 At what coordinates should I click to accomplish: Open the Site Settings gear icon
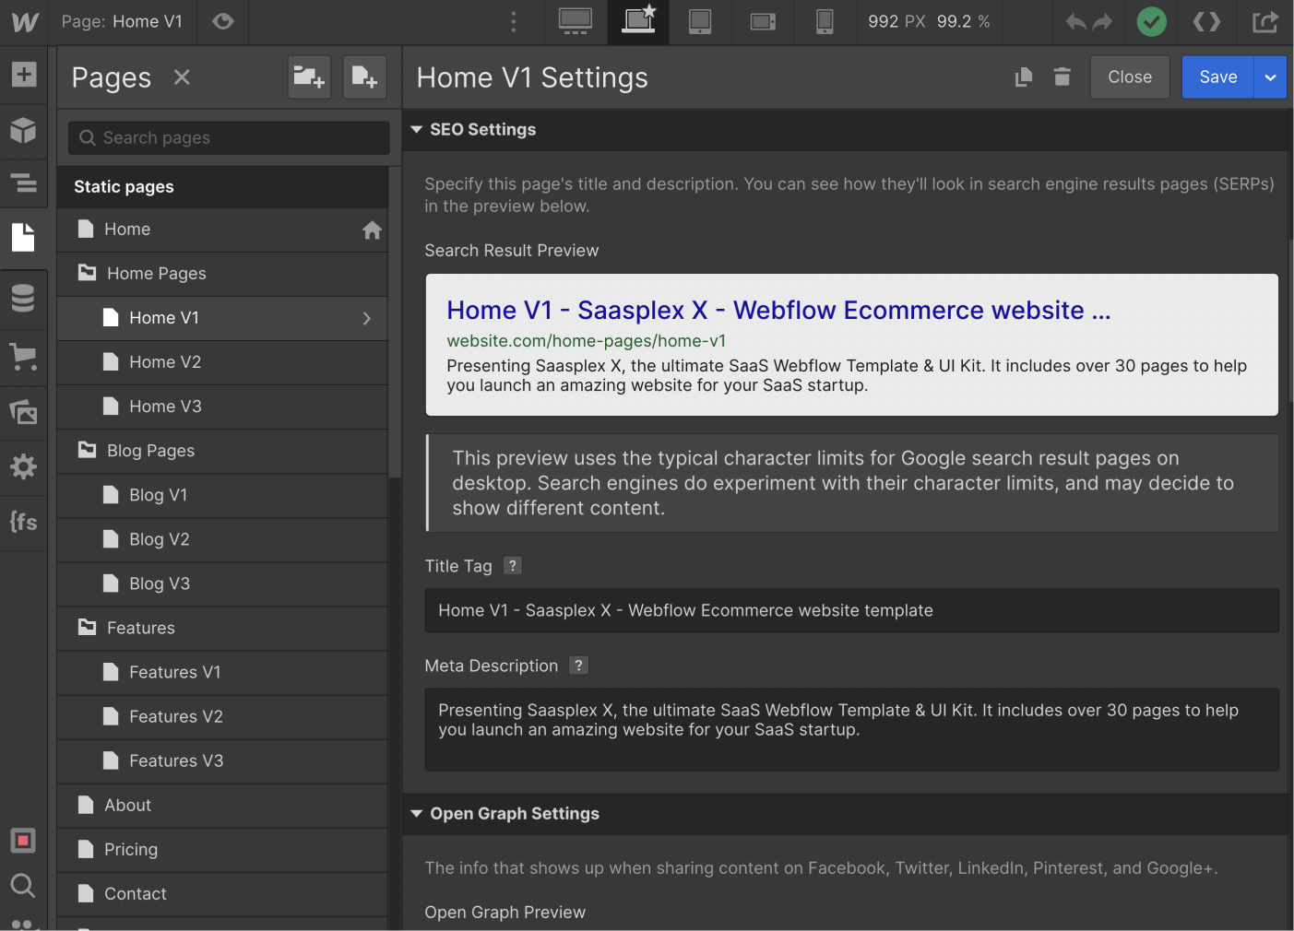point(23,467)
